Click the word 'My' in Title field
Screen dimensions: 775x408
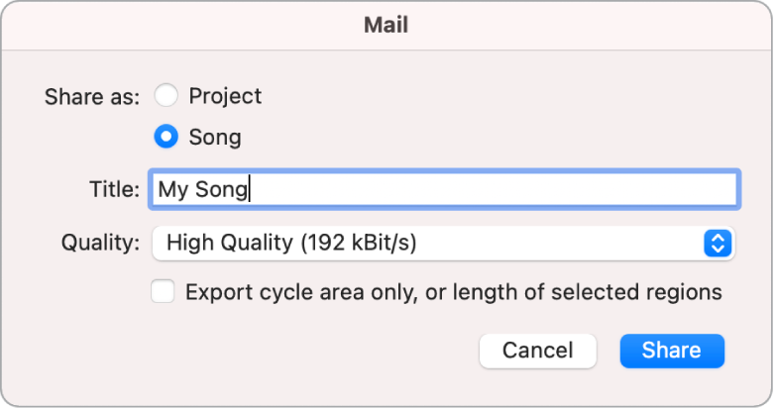click(x=172, y=189)
